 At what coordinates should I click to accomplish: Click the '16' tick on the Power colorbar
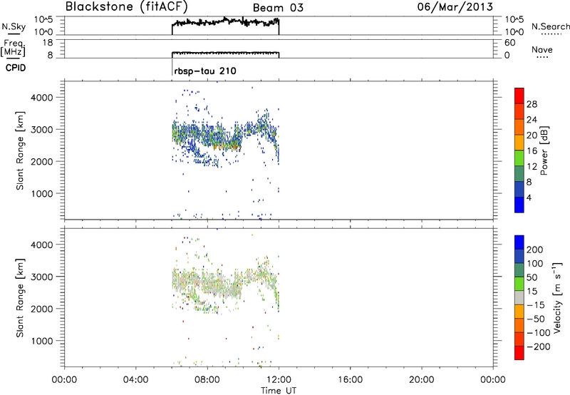tap(532, 151)
